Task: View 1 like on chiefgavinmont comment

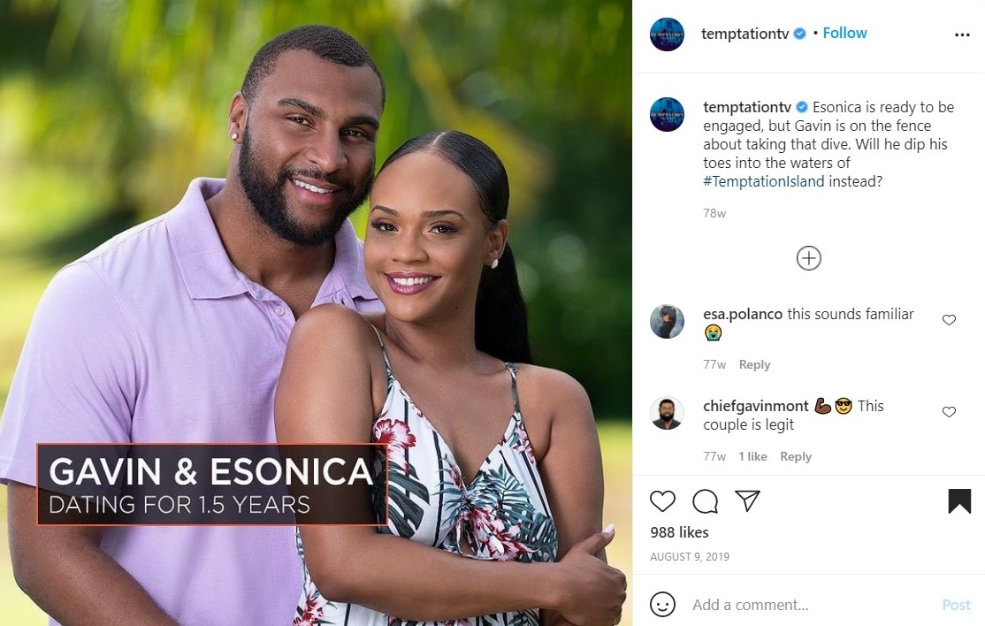Action: click(x=752, y=456)
